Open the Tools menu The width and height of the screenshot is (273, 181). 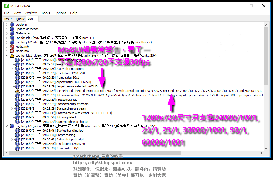pos(45,13)
